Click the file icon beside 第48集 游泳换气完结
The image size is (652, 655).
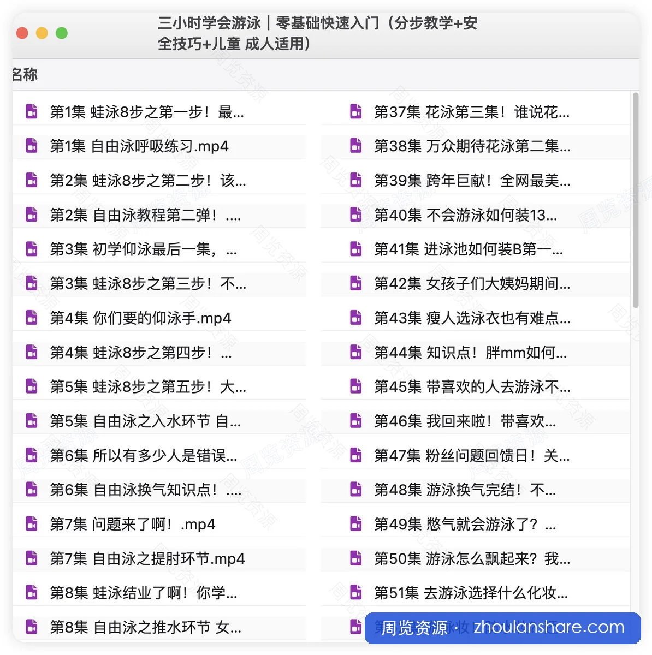(356, 490)
